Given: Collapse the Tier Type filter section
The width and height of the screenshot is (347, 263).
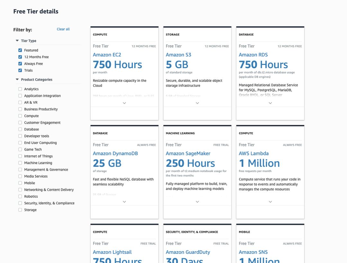Looking at the screenshot, I should coord(17,41).
